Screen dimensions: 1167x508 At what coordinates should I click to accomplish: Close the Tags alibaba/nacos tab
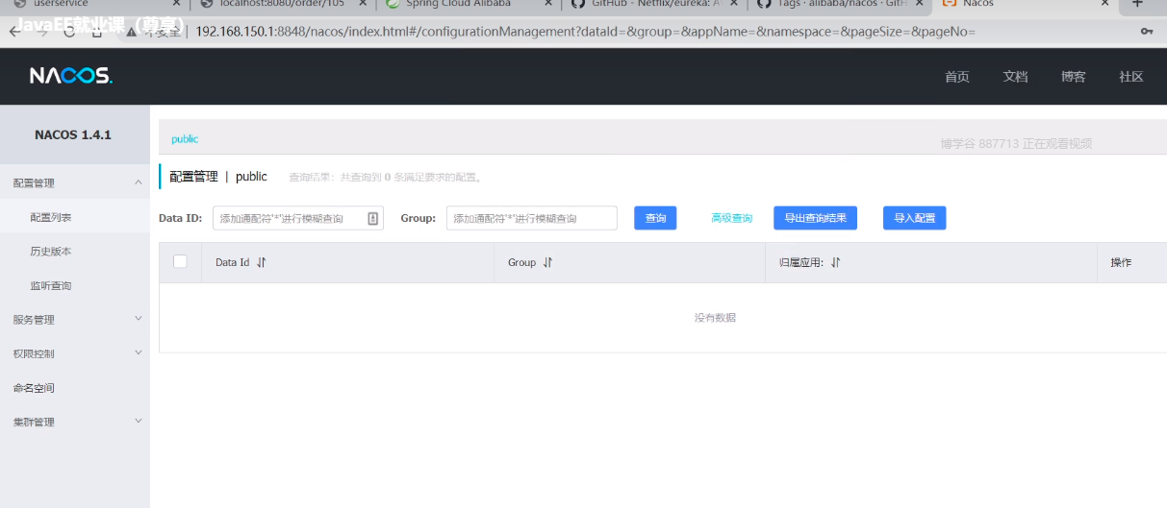pos(918,4)
